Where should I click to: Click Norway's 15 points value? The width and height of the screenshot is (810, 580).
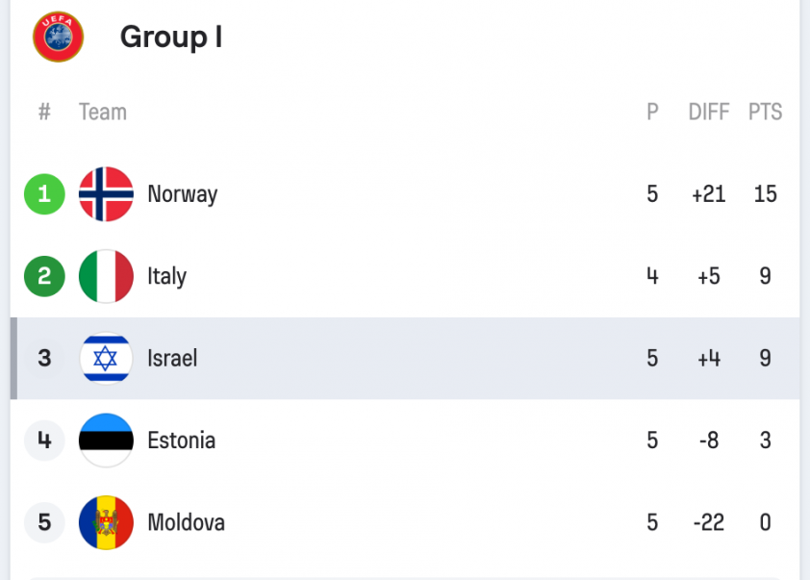point(765,194)
